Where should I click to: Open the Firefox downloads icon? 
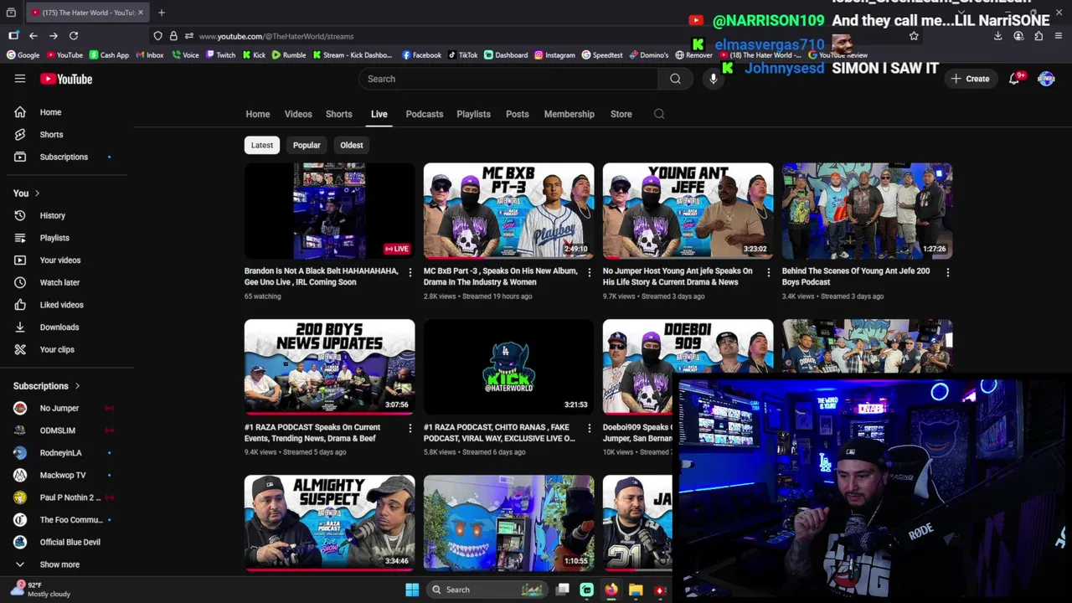click(x=997, y=36)
